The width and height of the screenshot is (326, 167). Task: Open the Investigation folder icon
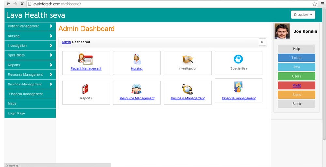click(188, 59)
